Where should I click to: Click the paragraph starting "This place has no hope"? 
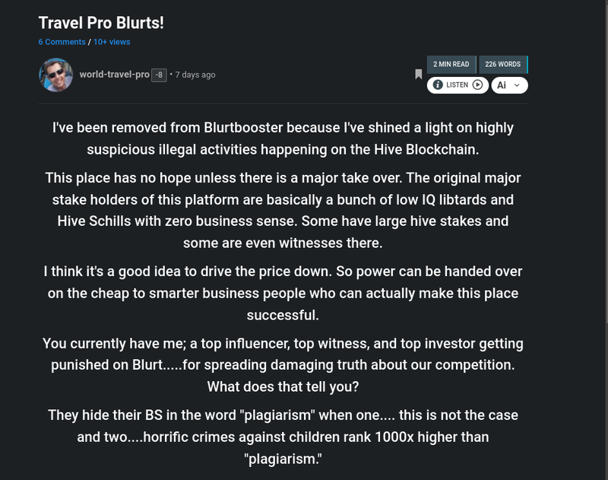[x=283, y=211]
